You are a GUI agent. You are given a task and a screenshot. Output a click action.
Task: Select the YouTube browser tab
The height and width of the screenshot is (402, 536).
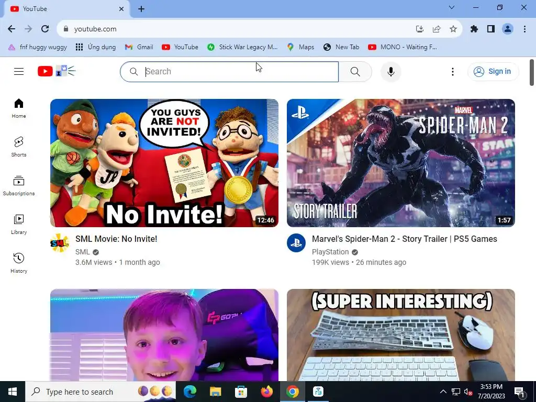66,9
